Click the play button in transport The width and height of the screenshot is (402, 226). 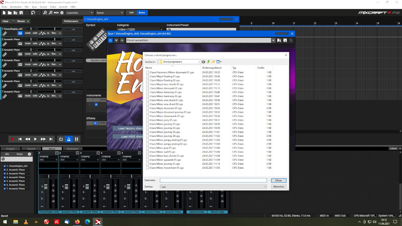point(35,139)
